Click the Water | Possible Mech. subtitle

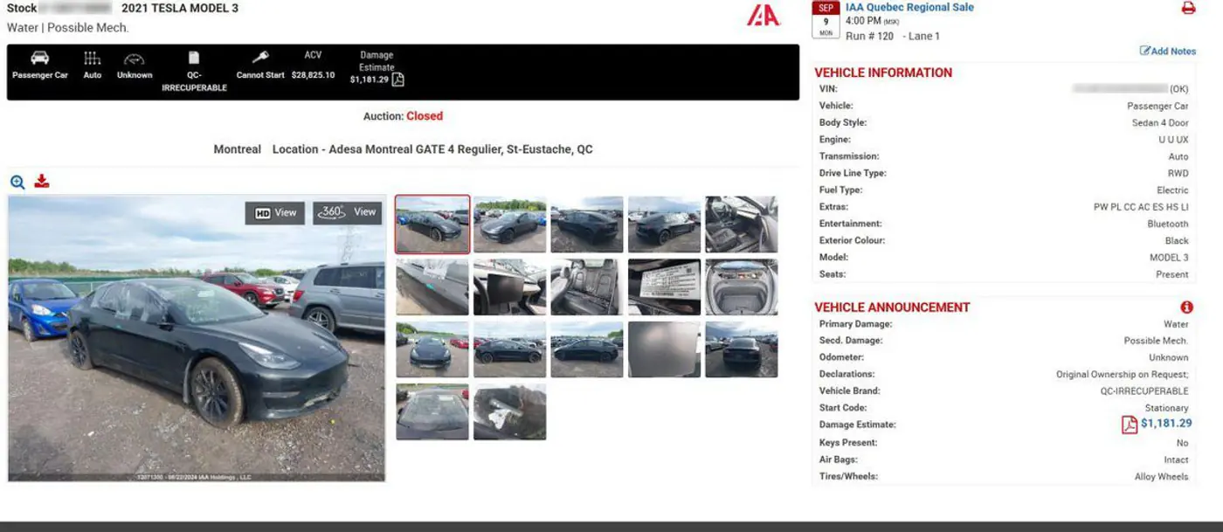[67, 27]
